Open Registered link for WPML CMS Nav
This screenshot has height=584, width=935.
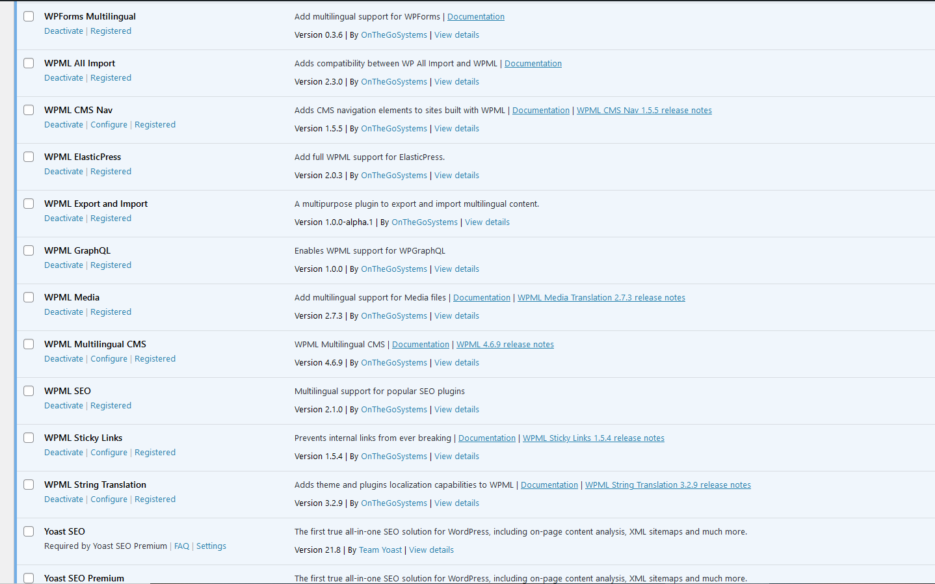pos(155,125)
